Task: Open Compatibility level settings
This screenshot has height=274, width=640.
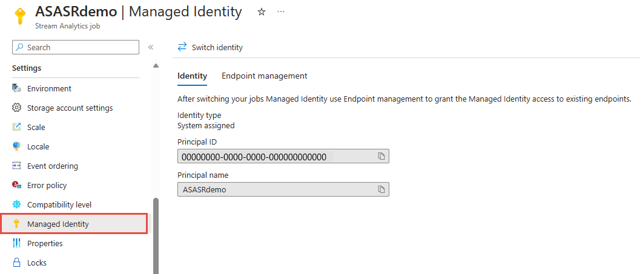Action: point(59,204)
